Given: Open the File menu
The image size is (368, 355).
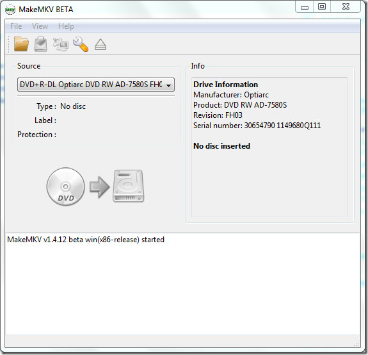Looking at the screenshot, I should click(x=16, y=26).
